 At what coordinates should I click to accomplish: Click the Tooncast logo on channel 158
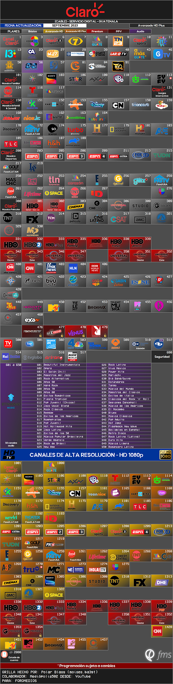[140, 104]
